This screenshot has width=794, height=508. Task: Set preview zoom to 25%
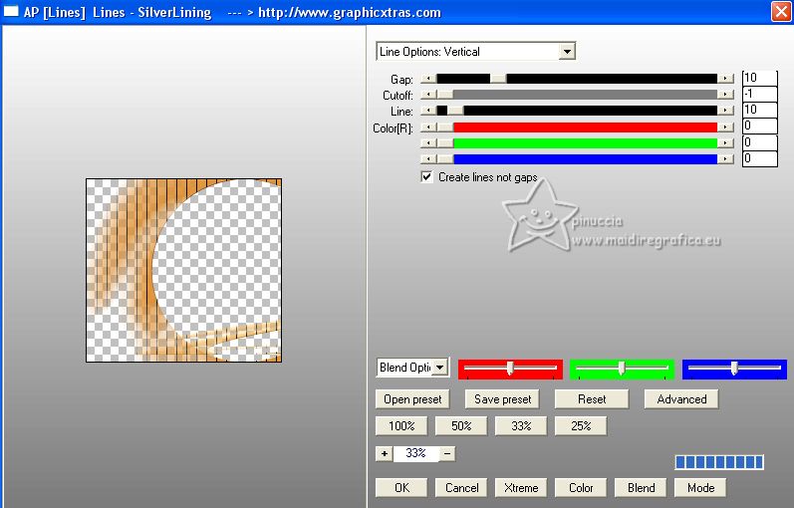(581, 426)
